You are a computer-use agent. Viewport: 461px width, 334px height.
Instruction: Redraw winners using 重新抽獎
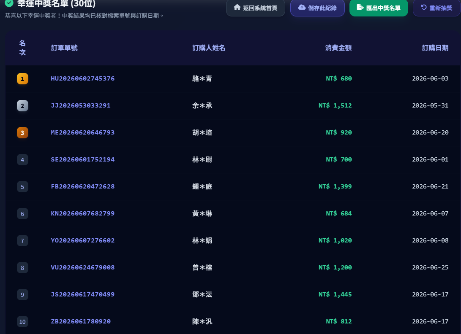[x=436, y=8]
